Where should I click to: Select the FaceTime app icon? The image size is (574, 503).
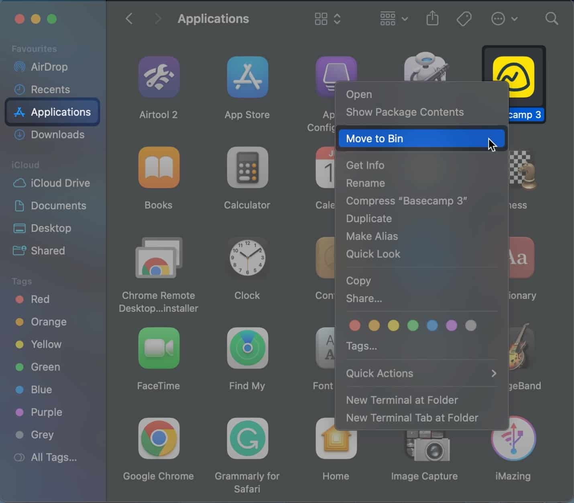159,348
